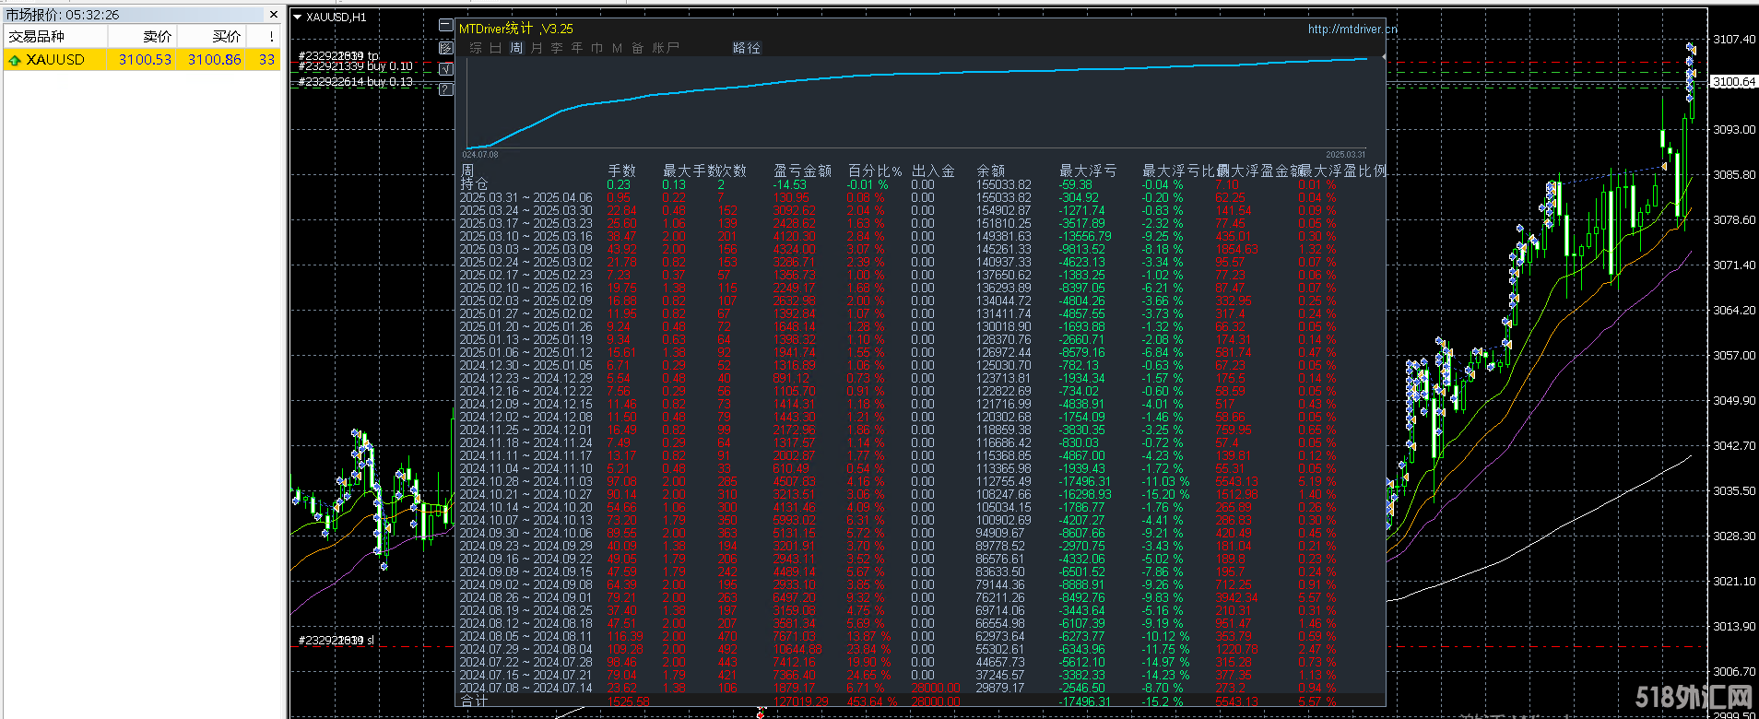The width and height of the screenshot is (1759, 719).
Task: Click the move (移) panel icon
Action: point(446,47)
